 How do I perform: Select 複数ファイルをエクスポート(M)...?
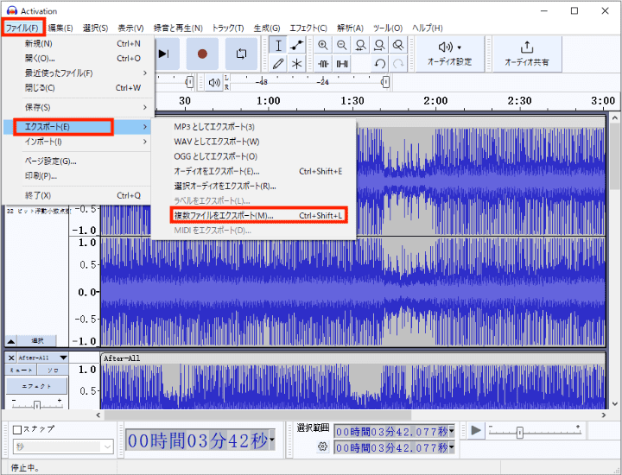253,215
